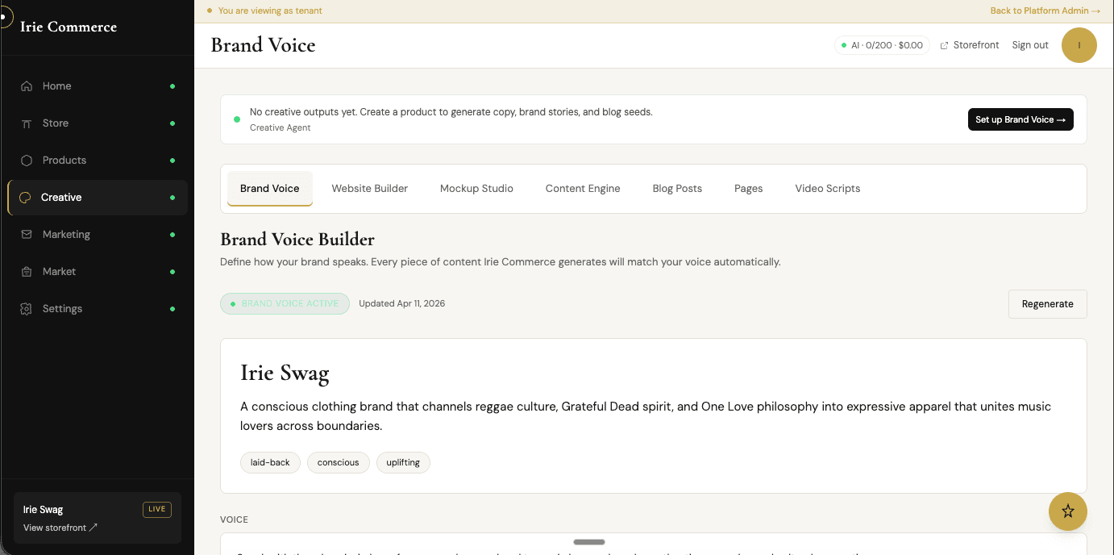This screenshot has width=1114, height=555.
Task: Click the green dot beside Settings
Action: [x=173, y=309]
